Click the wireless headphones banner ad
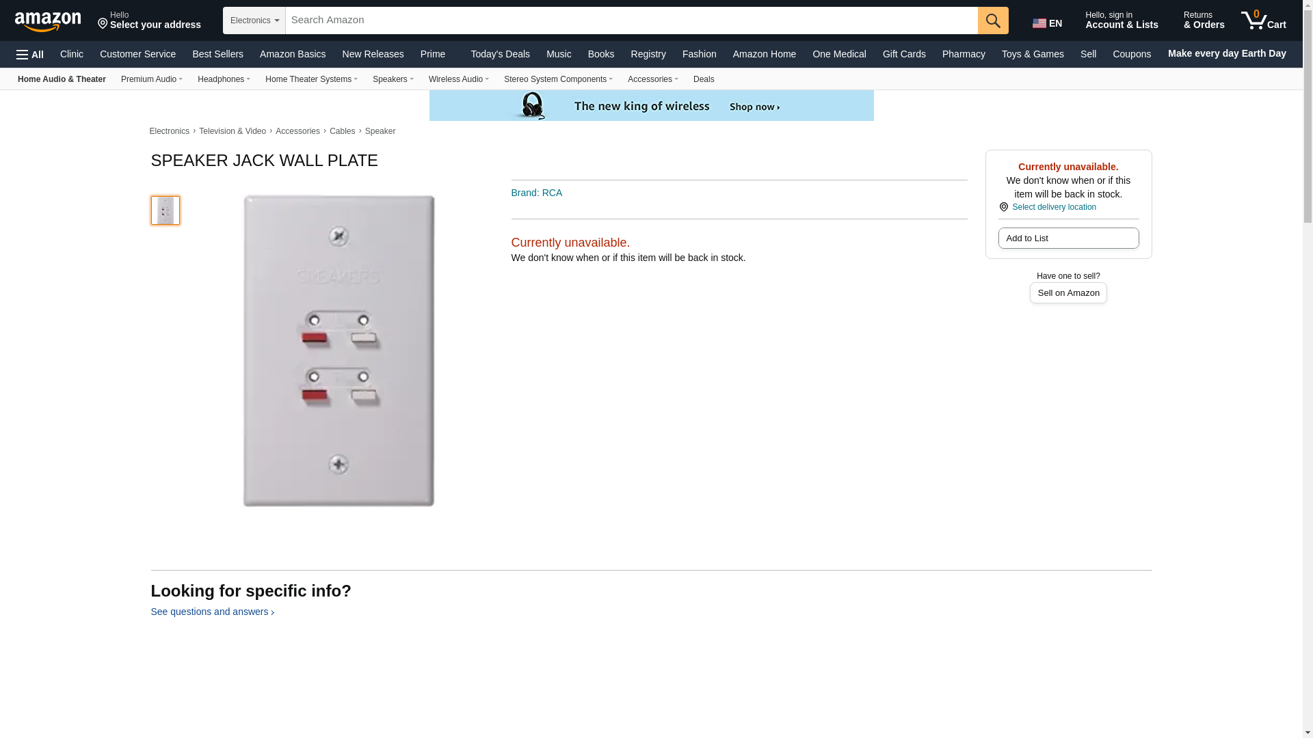 point(651,106)
